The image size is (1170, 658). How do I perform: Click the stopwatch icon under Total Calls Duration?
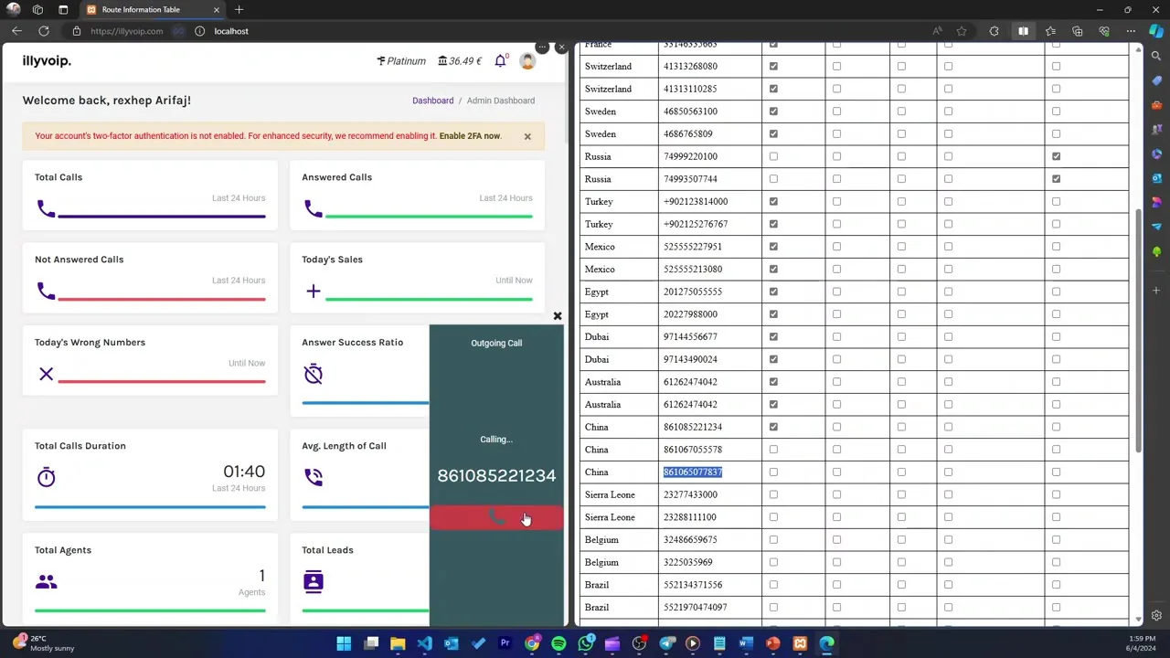pos(47,477)
